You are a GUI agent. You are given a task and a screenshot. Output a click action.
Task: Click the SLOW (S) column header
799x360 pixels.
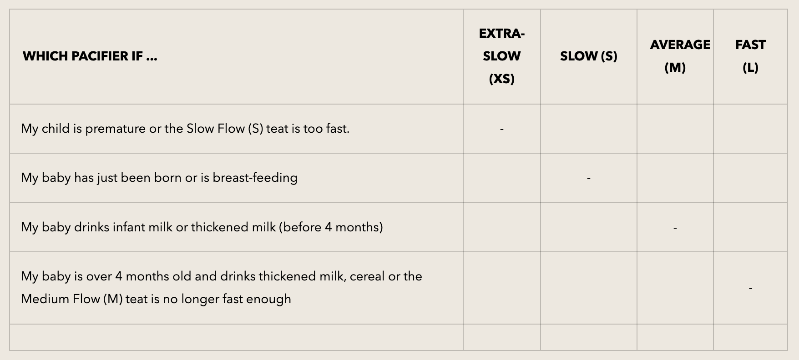point(588,56)
